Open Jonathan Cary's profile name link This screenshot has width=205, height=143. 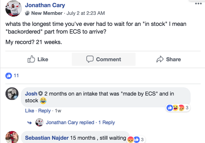pyautogui.click(x=45, y=5)
